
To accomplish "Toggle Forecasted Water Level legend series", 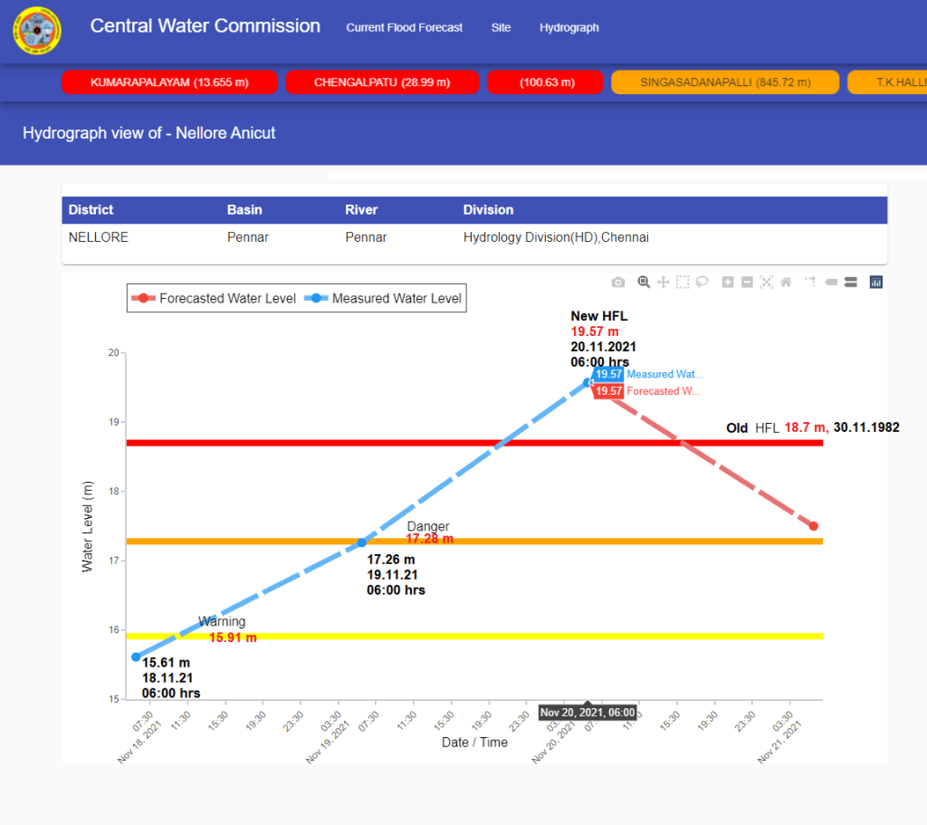I will (215, 299).
